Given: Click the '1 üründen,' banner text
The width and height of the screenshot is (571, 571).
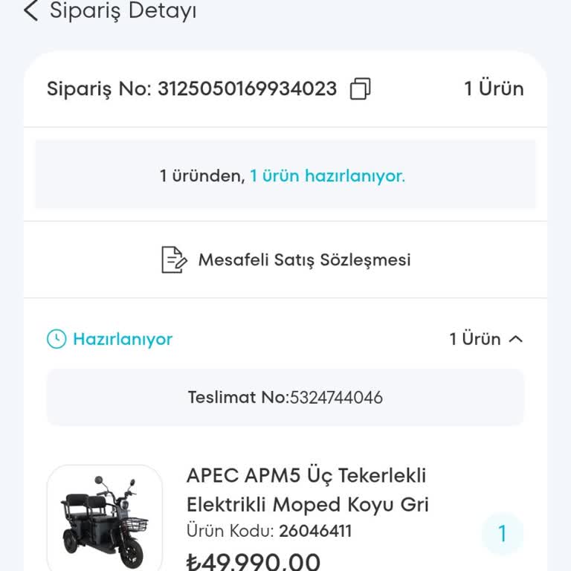Looking at the screenshot, I should coord(202,176).
